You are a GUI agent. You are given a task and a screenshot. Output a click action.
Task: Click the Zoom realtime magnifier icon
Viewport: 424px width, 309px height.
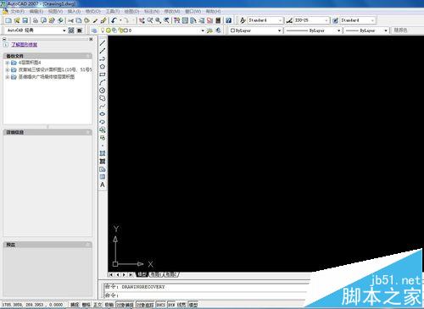[150, 20]
